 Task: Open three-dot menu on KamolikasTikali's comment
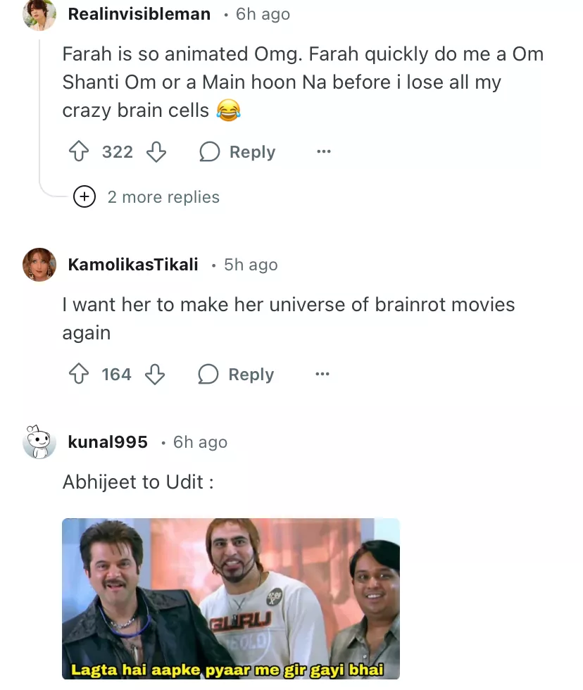[x=322, y=375]
